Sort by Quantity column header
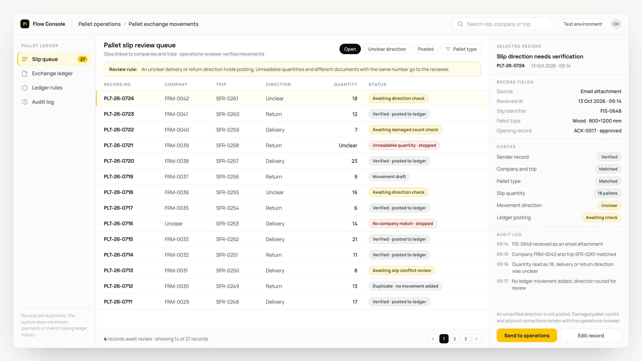This screenshot has height=361, width=642. tap(345, 85)
